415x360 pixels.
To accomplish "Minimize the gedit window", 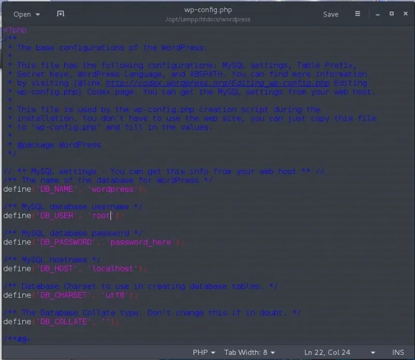I will 378,15.
